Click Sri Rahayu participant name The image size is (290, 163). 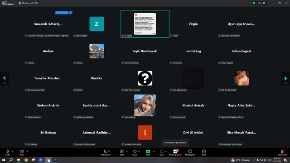(48, 133)
